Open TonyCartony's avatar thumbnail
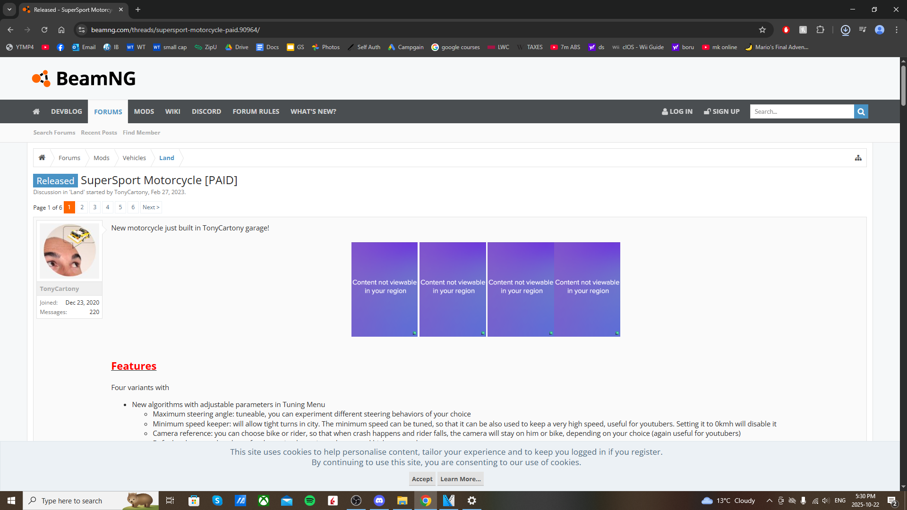The image size is (907, 510). pos(69,250)
